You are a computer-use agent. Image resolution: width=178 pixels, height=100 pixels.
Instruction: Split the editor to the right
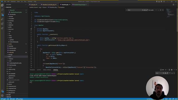coord(173,5)
